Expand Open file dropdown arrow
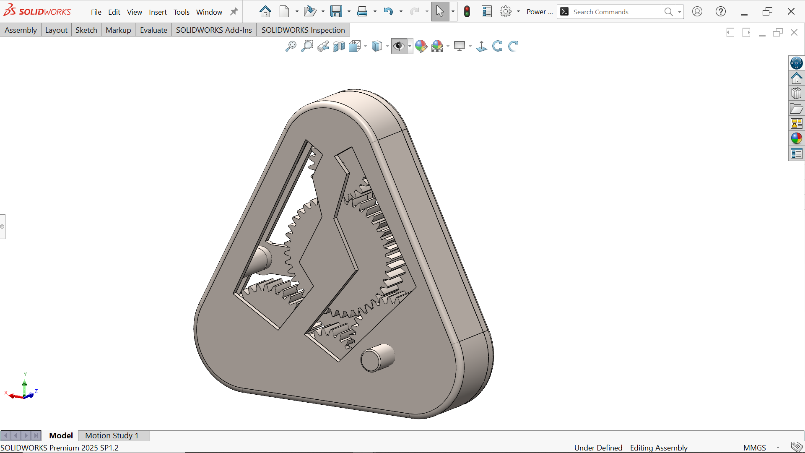This screenshot has width=805, height=453. click(x=323, y=12)
